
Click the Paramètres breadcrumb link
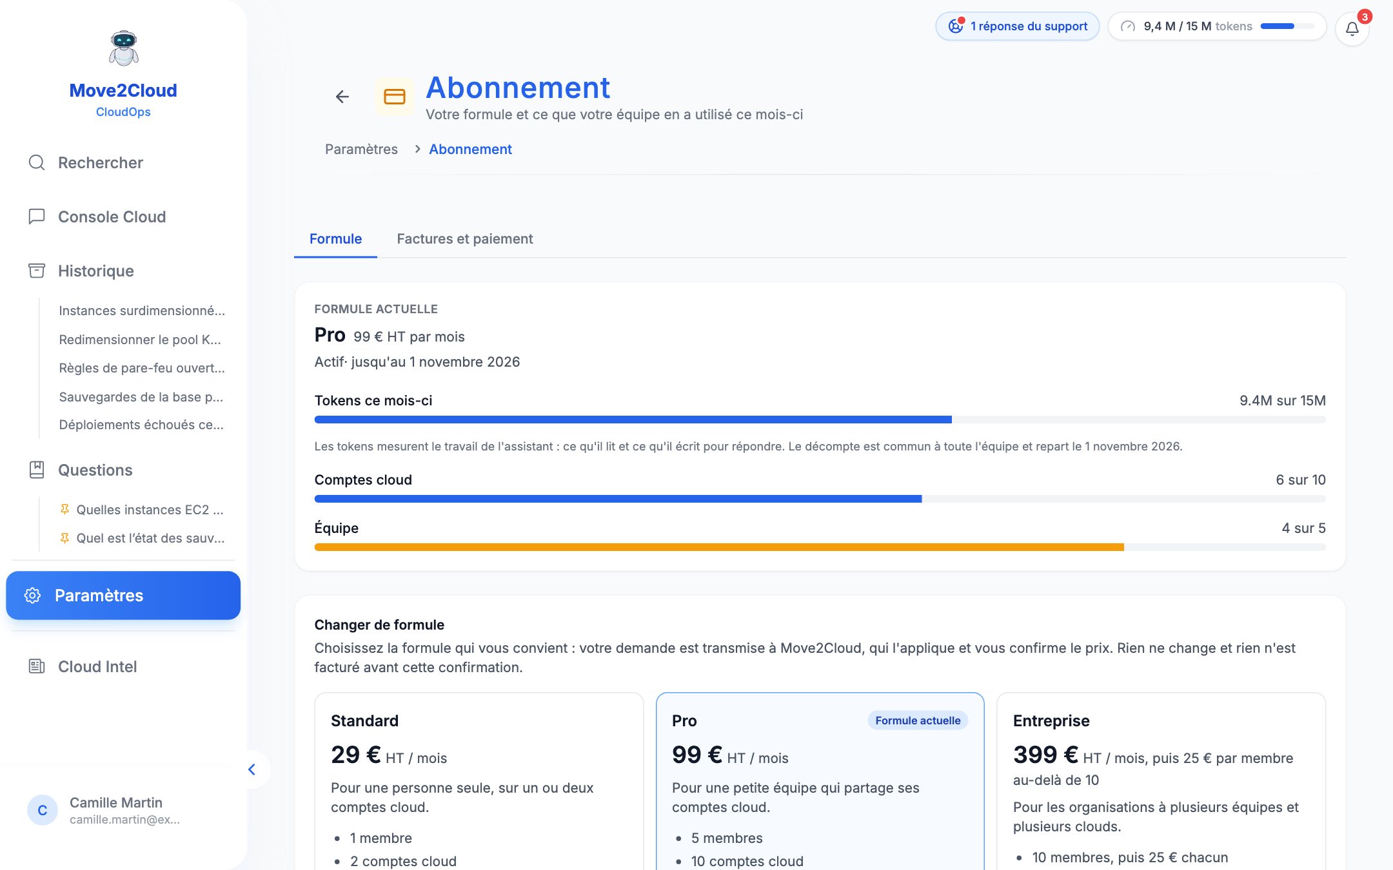(x=361, y=149)
